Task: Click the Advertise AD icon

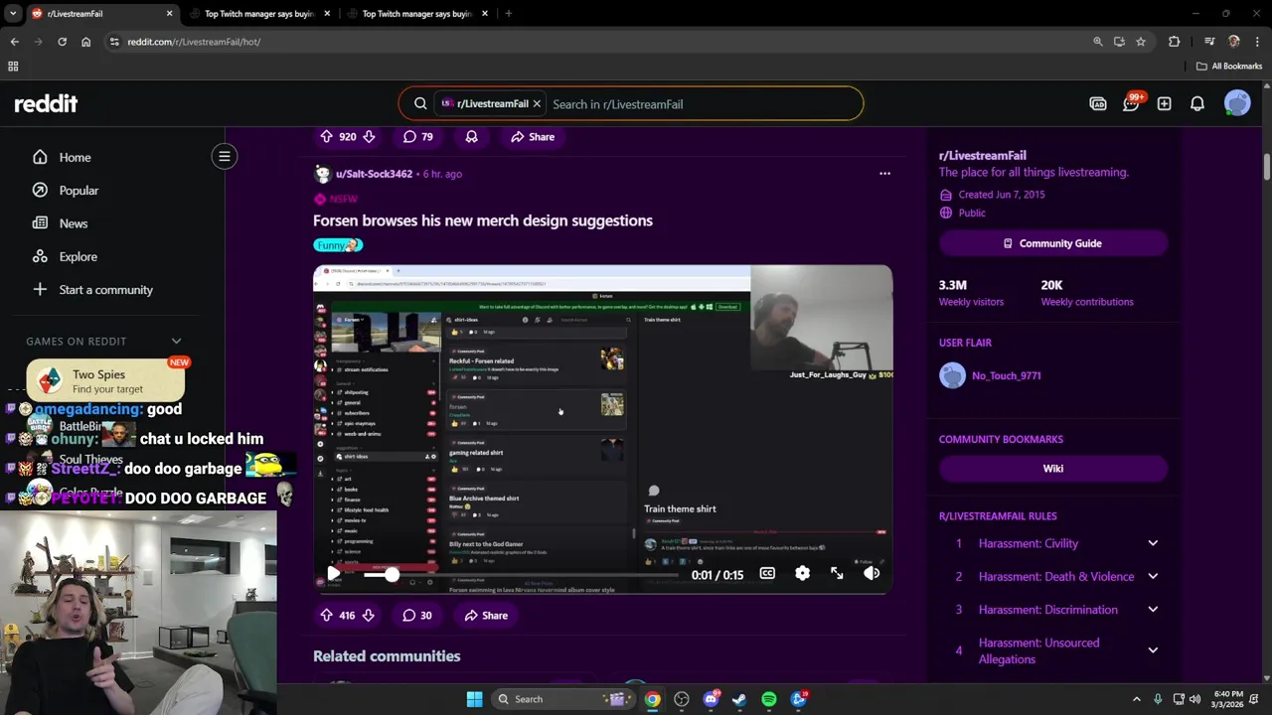Action: point(1098,103)
